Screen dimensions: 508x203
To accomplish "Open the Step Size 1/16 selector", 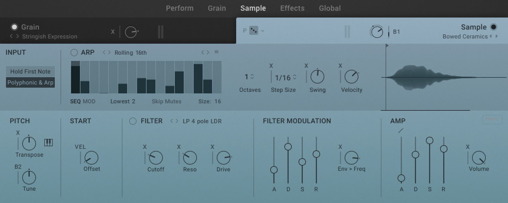I will 285,77.
